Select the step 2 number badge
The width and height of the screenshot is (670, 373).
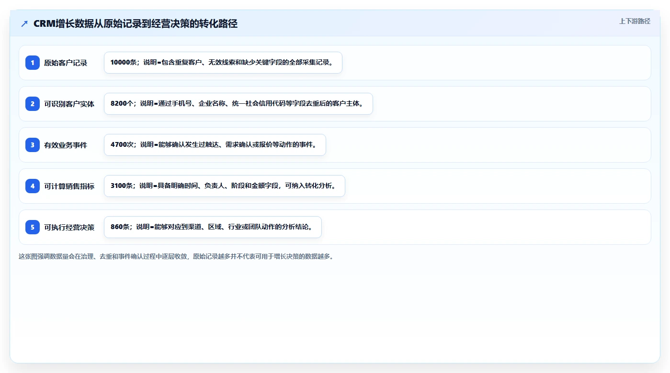click(33, 104)
